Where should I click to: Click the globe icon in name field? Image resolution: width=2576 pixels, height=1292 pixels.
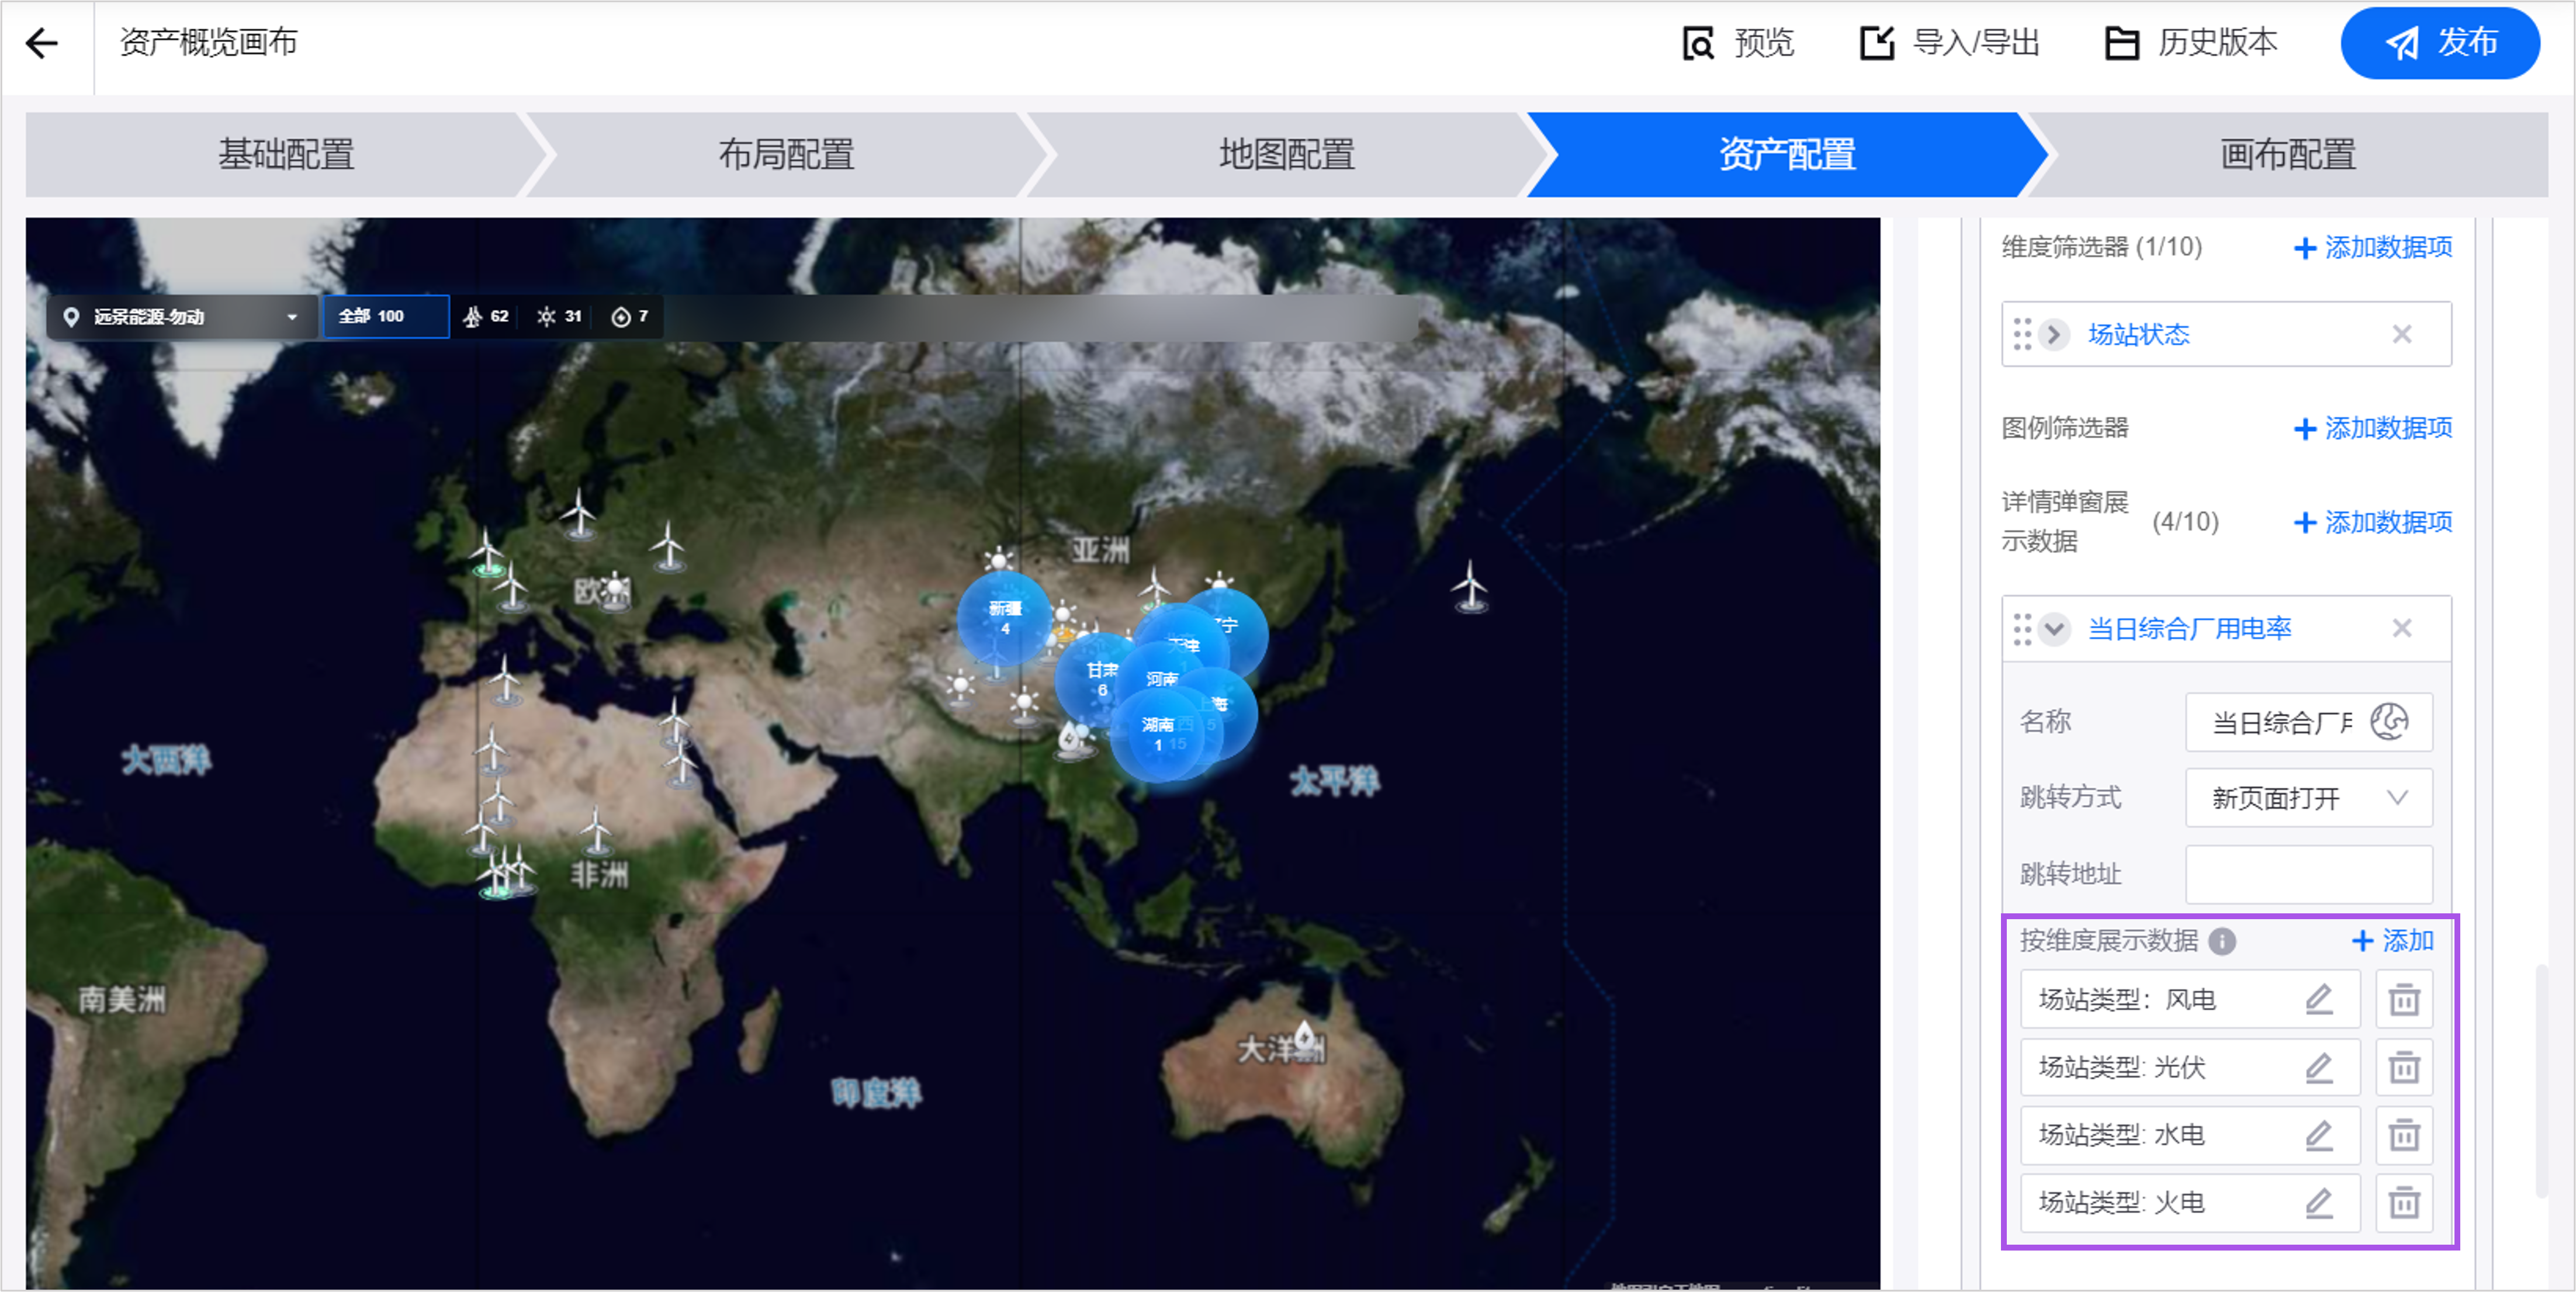(x=2389, y=721)
